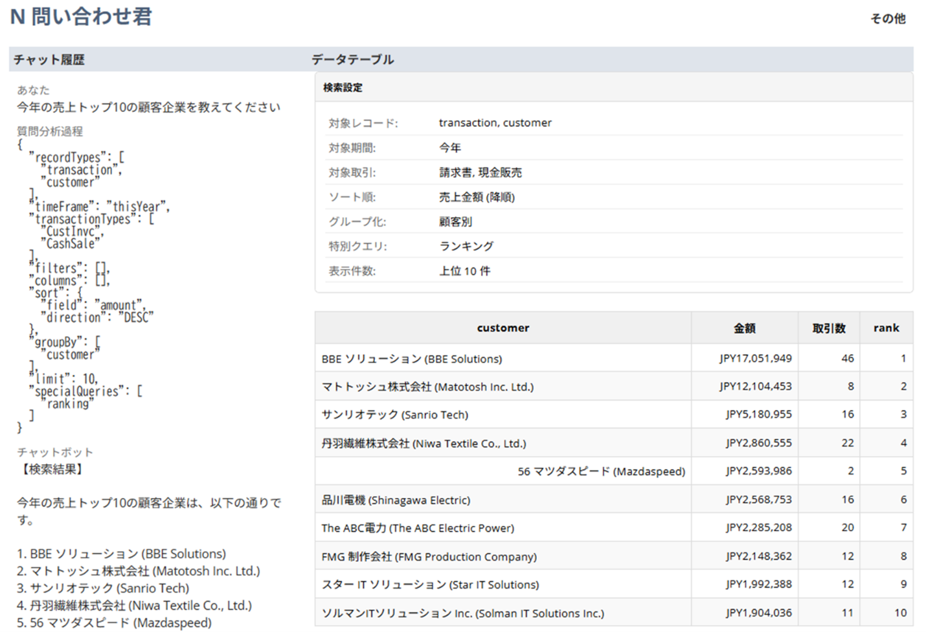This screenshot has width=926, height=632.
Task: Select the BBE ソリューション customer cell
Action: [503, 359]
